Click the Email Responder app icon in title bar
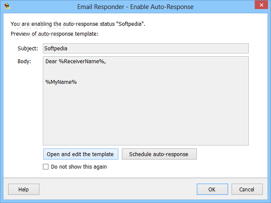Image resolution: width=271 pixels, height=203 pixels. pos(7,6)
